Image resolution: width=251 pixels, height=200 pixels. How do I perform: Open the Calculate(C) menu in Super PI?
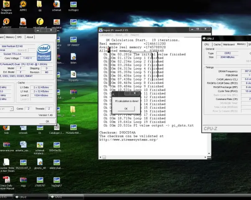pyautogui.click(x=106, y=35)
